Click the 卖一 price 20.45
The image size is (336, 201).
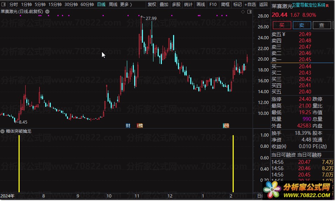coord(305,60)
